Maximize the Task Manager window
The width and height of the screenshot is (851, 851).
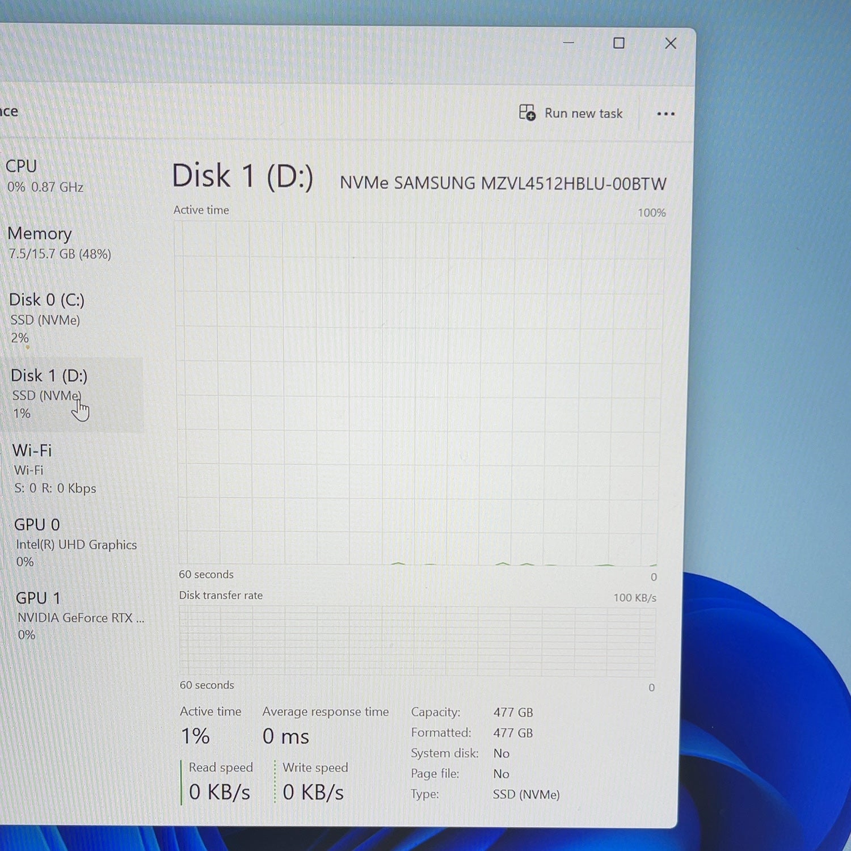coord(619,43)
